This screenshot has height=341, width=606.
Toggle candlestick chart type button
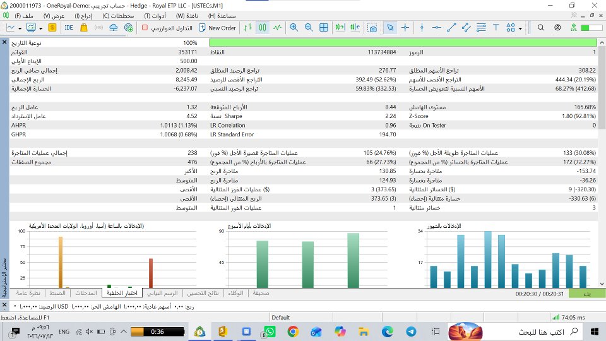263,27
